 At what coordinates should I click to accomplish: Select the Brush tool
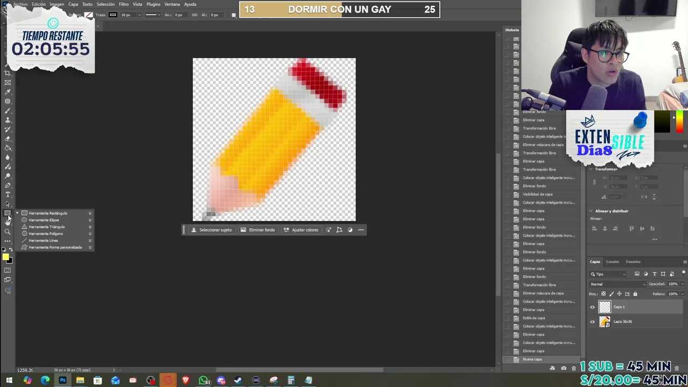(x=8, y=111)
